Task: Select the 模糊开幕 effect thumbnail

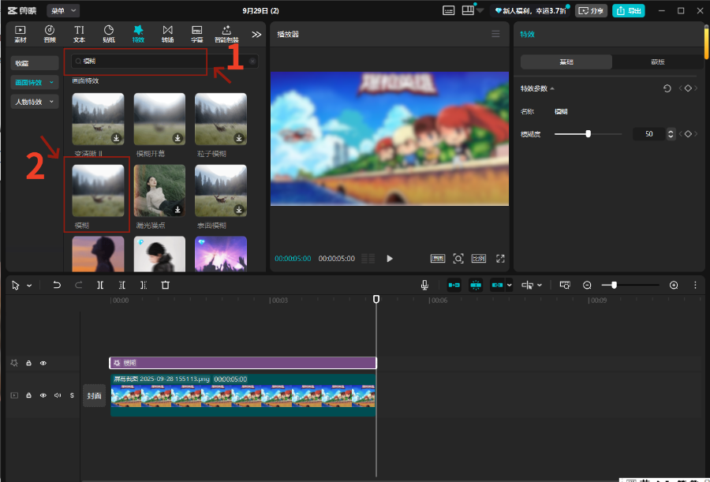Action: [x=159, y=119]
